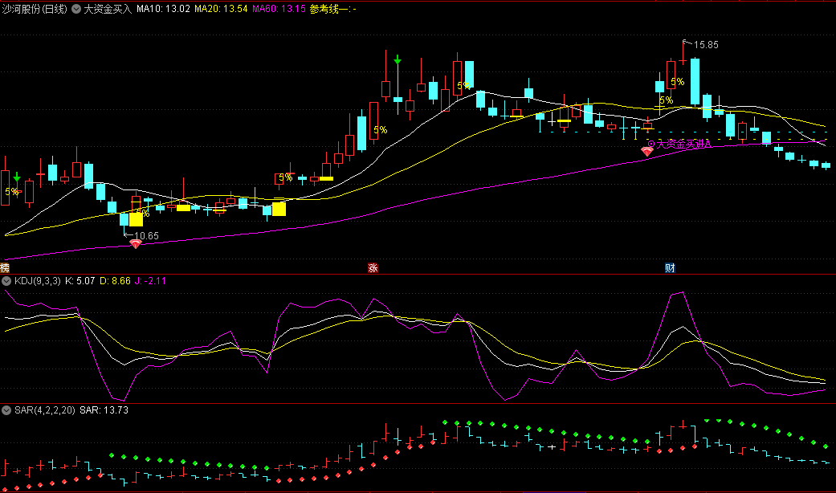Click the green arrow above the first 5% label

[17, 177]
